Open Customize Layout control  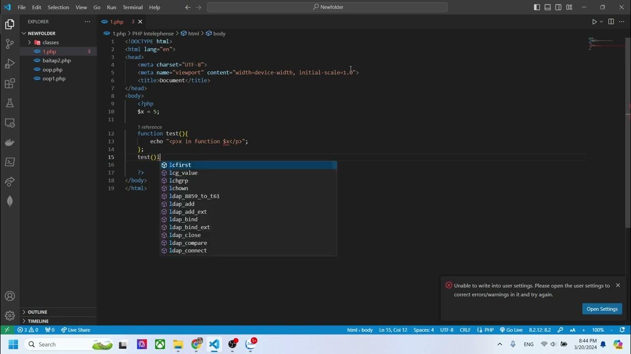(x=569, y=7)
